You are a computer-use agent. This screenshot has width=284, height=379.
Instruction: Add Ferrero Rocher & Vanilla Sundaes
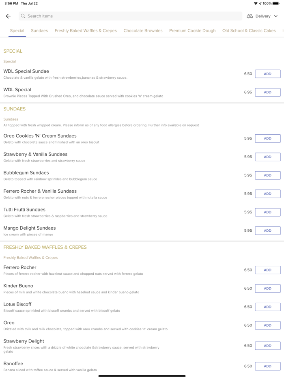[267, 194]
